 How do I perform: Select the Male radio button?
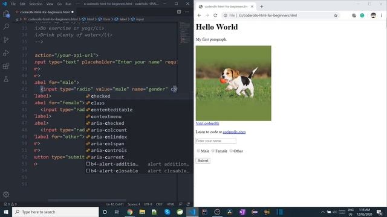pos(198,151)
